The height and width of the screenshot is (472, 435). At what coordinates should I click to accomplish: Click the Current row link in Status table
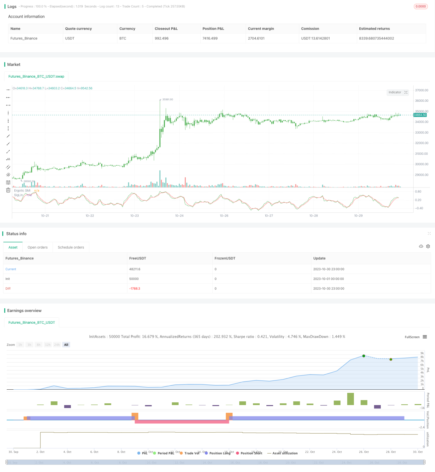(11, 269)
